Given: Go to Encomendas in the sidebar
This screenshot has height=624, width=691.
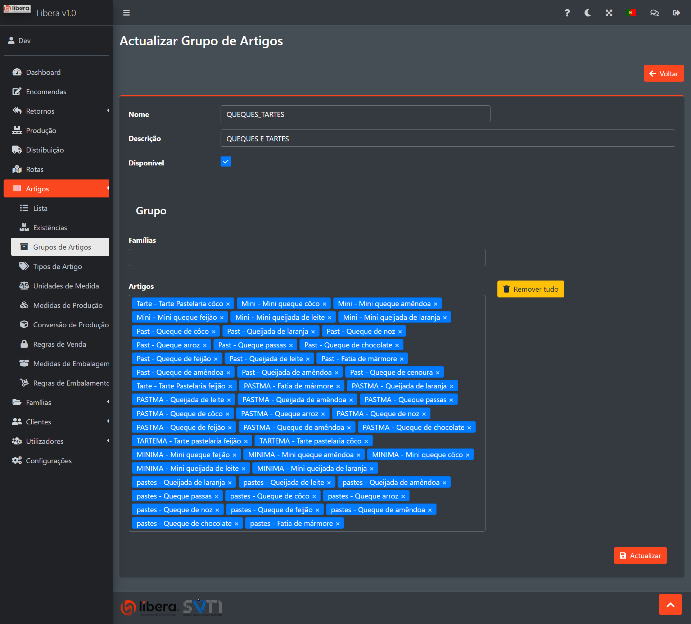Looking at the screenshot, I should (46, 92).
